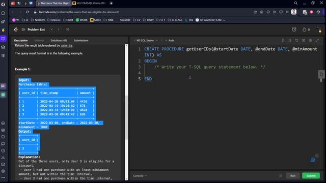The image size is (326, 183).
Task: Expand the editor to fullscreen
Action: pos(317,40)
